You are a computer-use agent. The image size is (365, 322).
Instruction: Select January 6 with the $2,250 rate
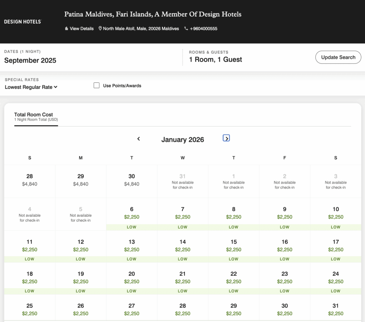click(x=132, y=213)
